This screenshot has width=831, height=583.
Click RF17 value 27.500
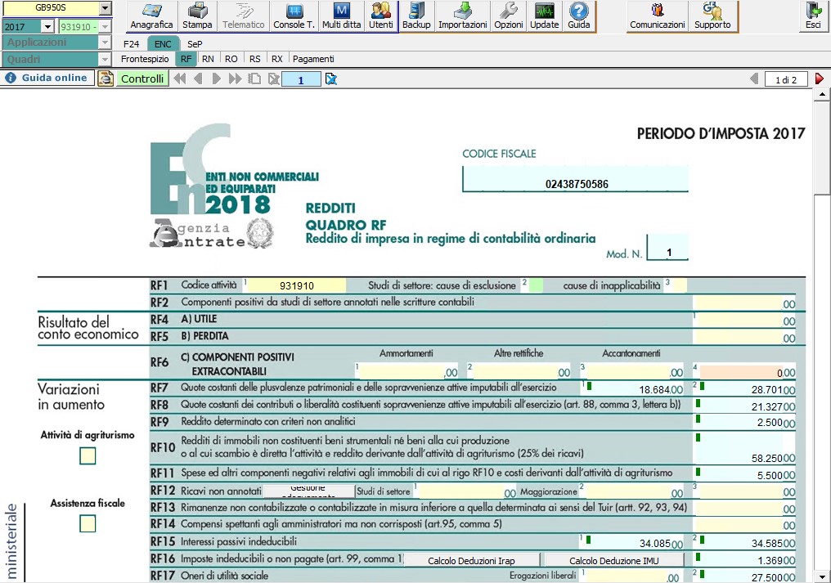click(748, 576)
